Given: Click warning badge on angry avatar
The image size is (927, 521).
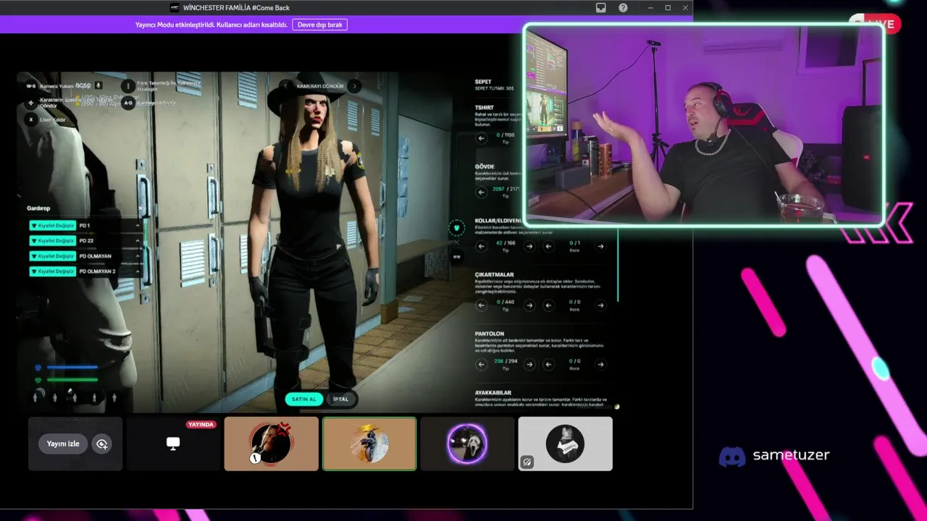Looking at the screenshot, I should (255, 457).
